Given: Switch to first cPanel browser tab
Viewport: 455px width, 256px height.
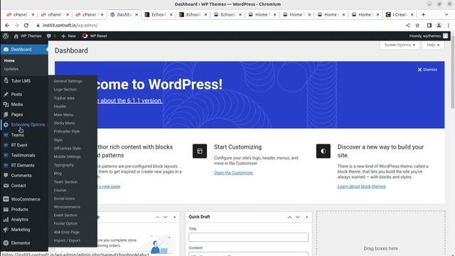Looking at the screenshot, I should (20, 14).
